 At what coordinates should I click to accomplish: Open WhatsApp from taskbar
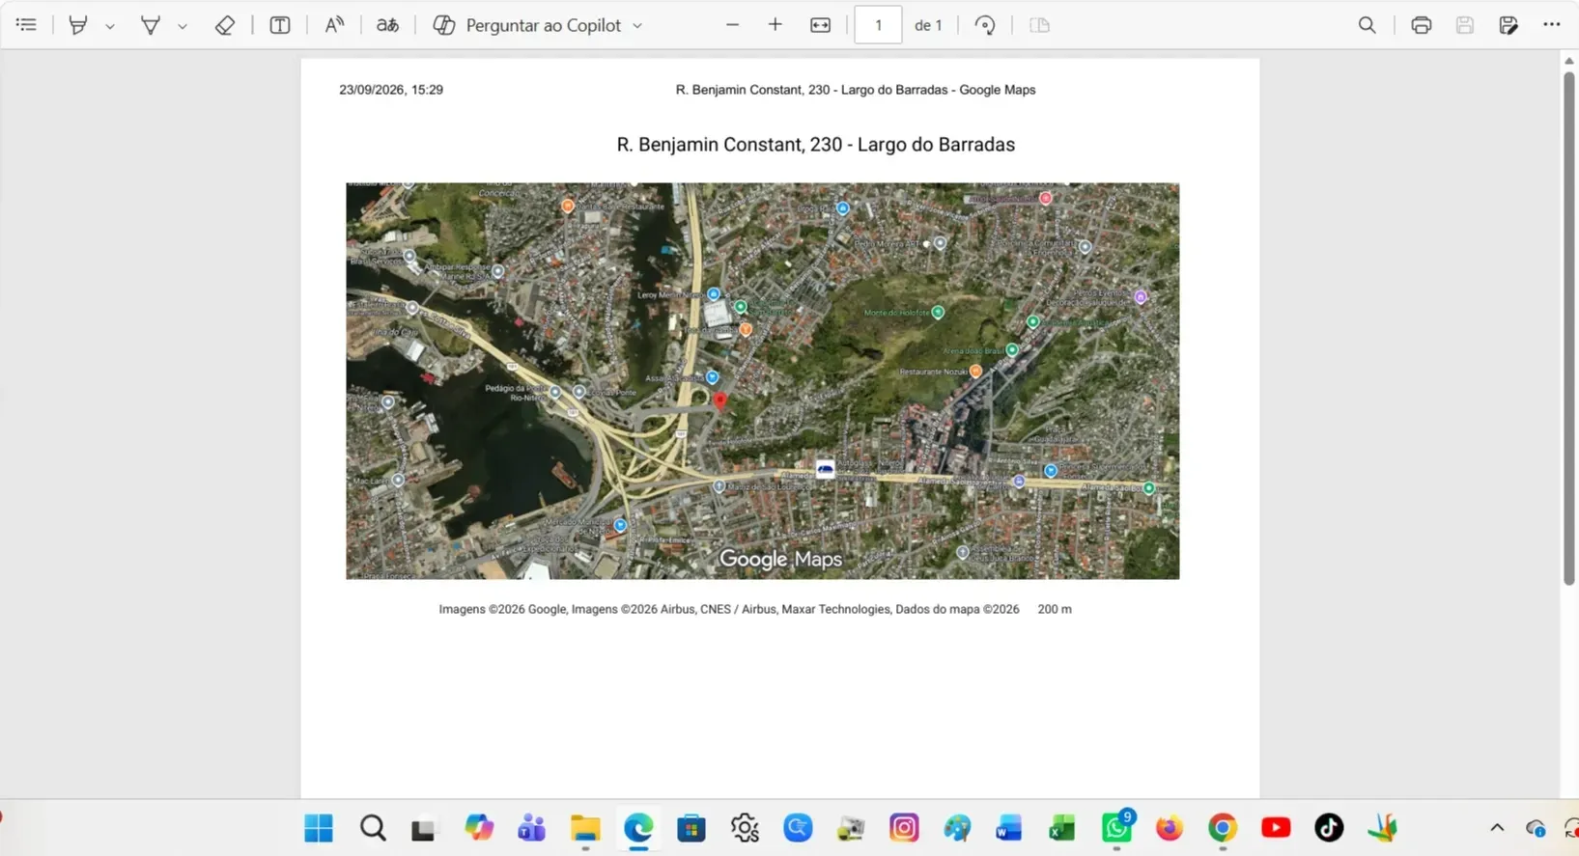[1116, 828]
